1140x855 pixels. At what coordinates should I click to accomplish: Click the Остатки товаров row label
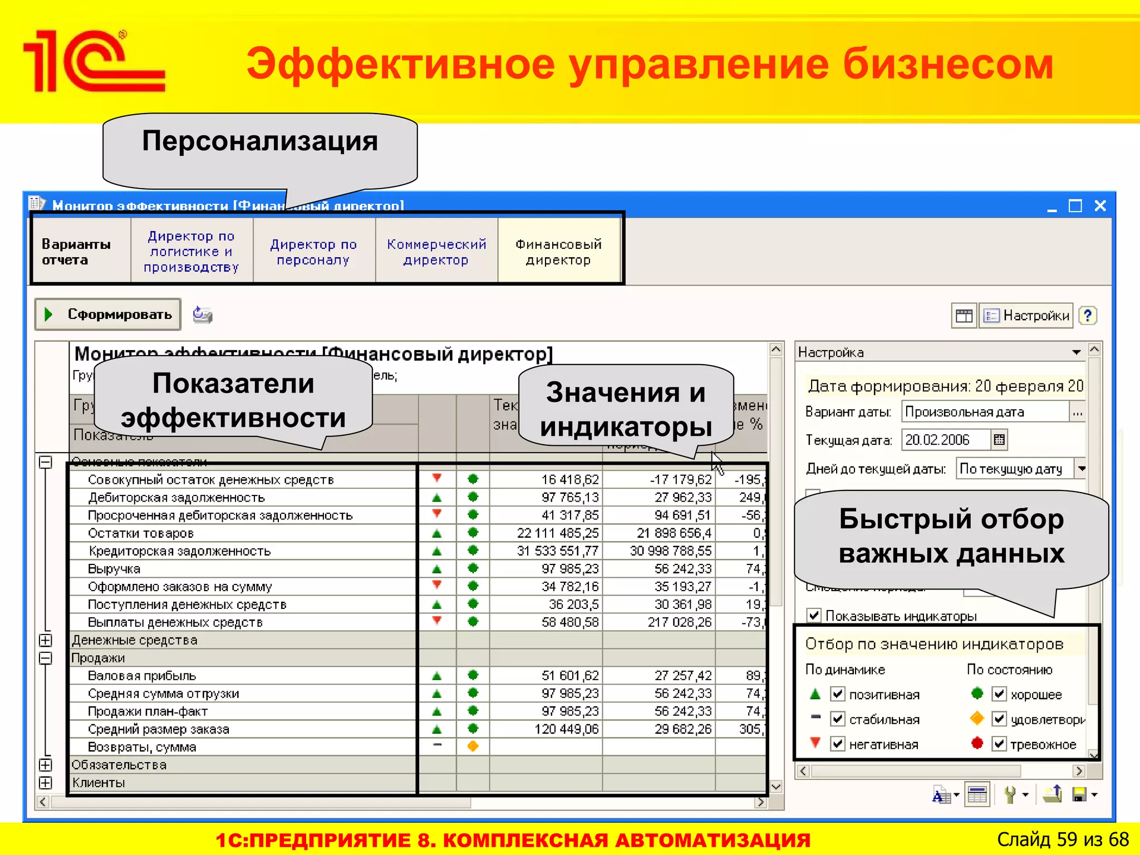pos(141,533)
